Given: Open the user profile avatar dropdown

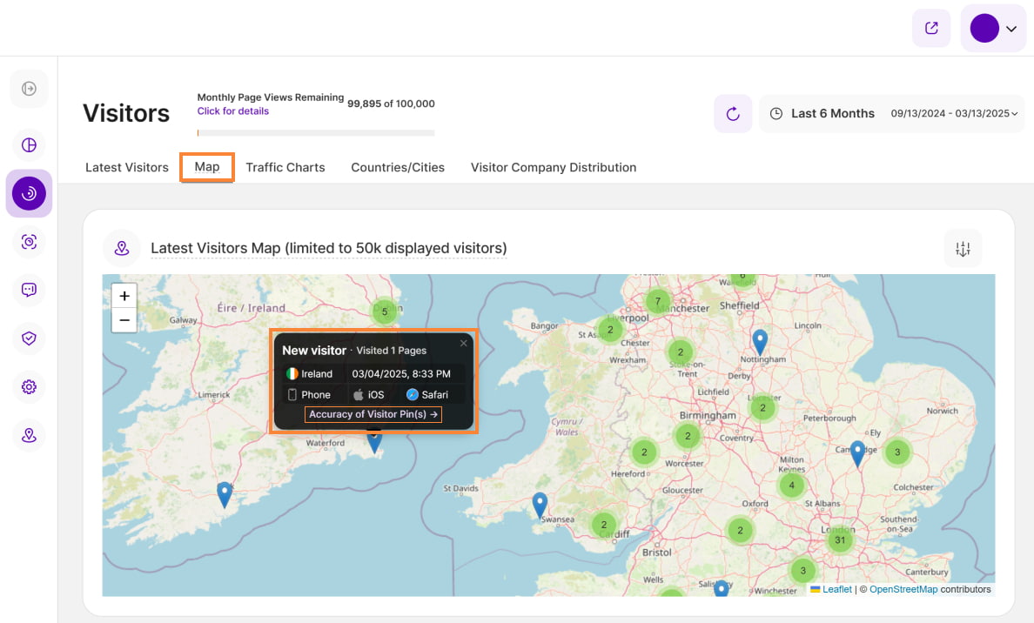Looking at the screenshot, I should [x=993, y=28].
